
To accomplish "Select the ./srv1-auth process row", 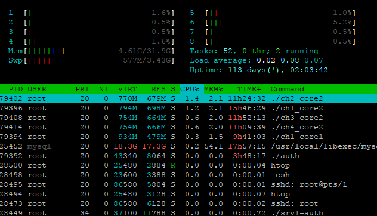I will (188, 212).
